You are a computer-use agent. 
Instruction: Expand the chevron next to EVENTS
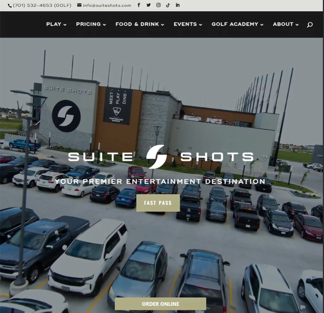pos(200,25)
